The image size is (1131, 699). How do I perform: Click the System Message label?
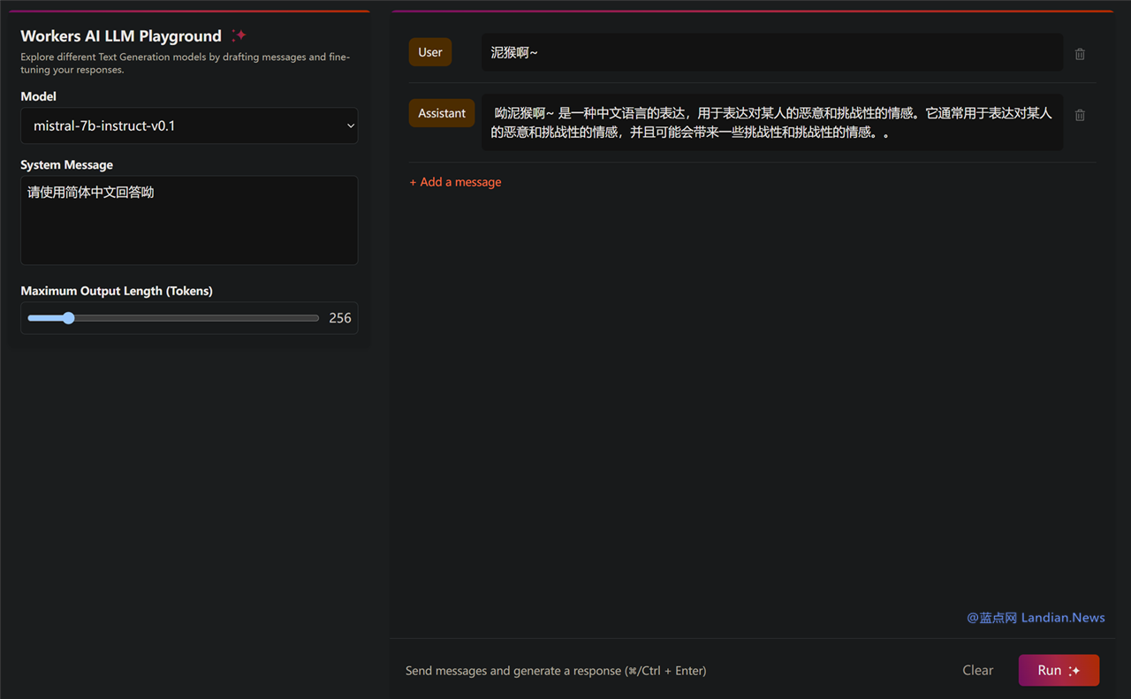(x=67, y=164)
